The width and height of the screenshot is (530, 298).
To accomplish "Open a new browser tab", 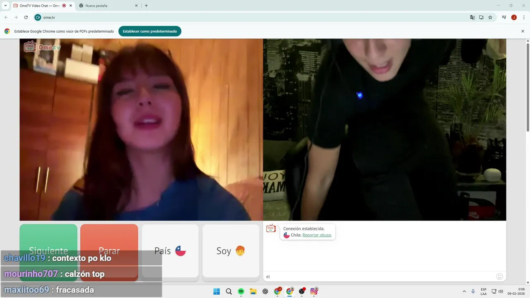I will point(146,6).
